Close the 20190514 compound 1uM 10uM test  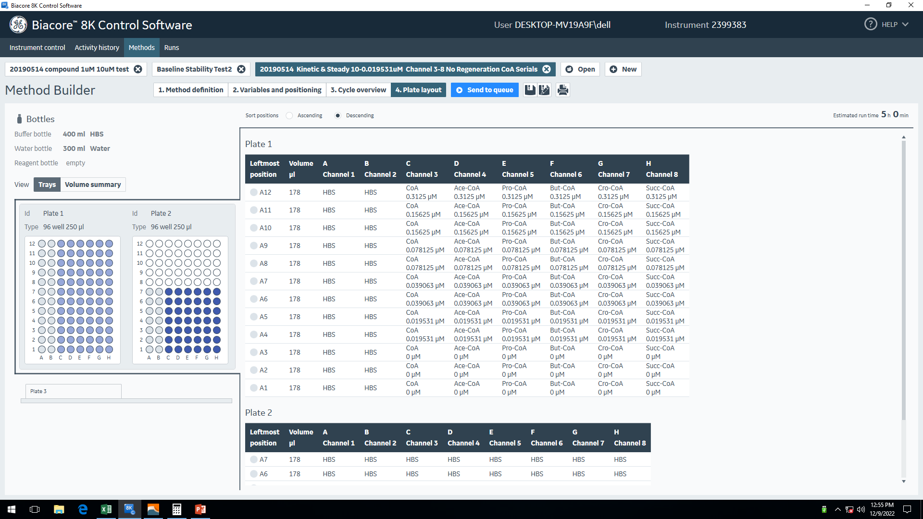click(x=138, y=69)
